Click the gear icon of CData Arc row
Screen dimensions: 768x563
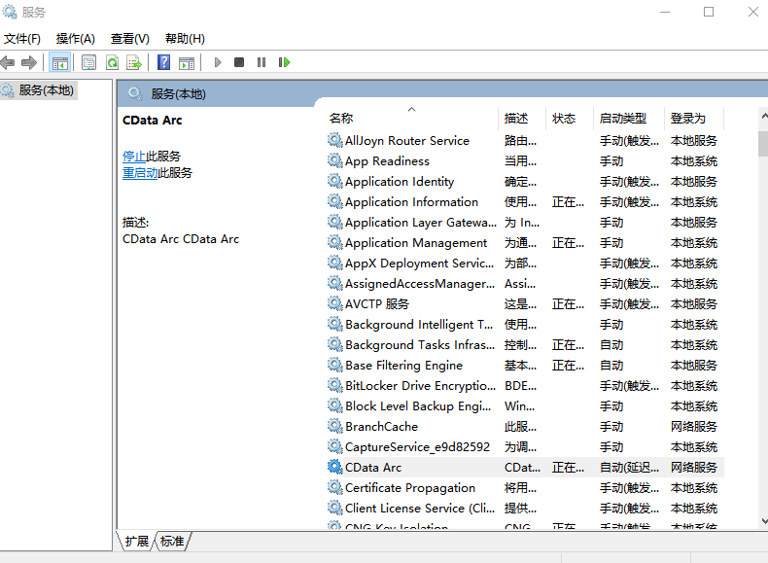tap(335, 467)
